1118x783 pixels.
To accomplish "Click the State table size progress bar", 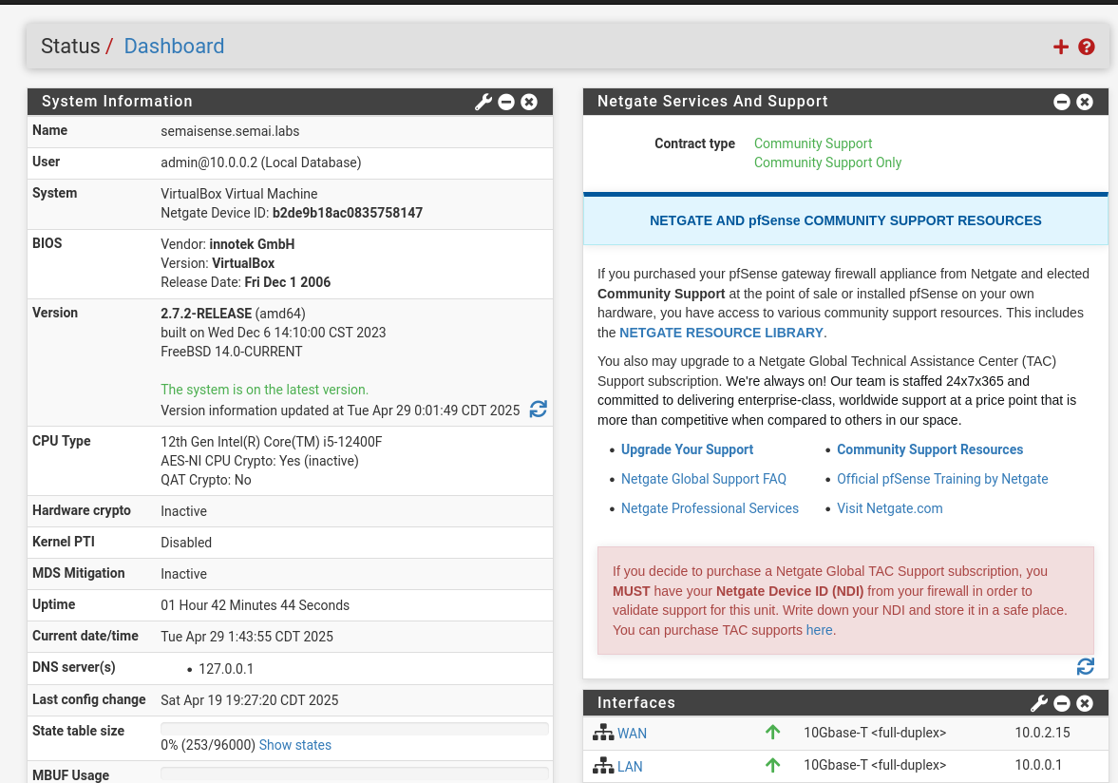I will [354, 728].
